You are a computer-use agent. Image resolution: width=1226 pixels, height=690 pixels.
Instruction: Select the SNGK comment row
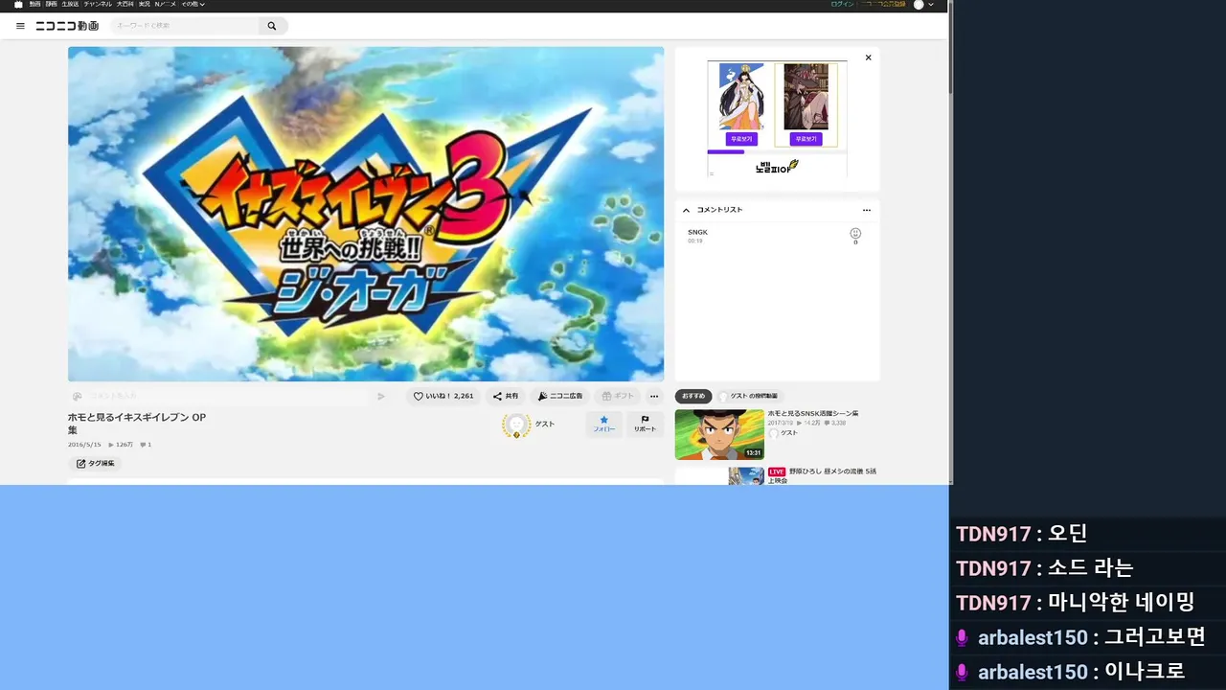point(777,236)
